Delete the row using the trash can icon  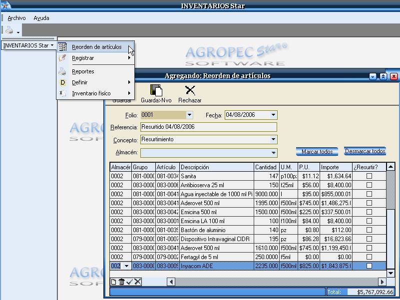click(x=121, y=282)
